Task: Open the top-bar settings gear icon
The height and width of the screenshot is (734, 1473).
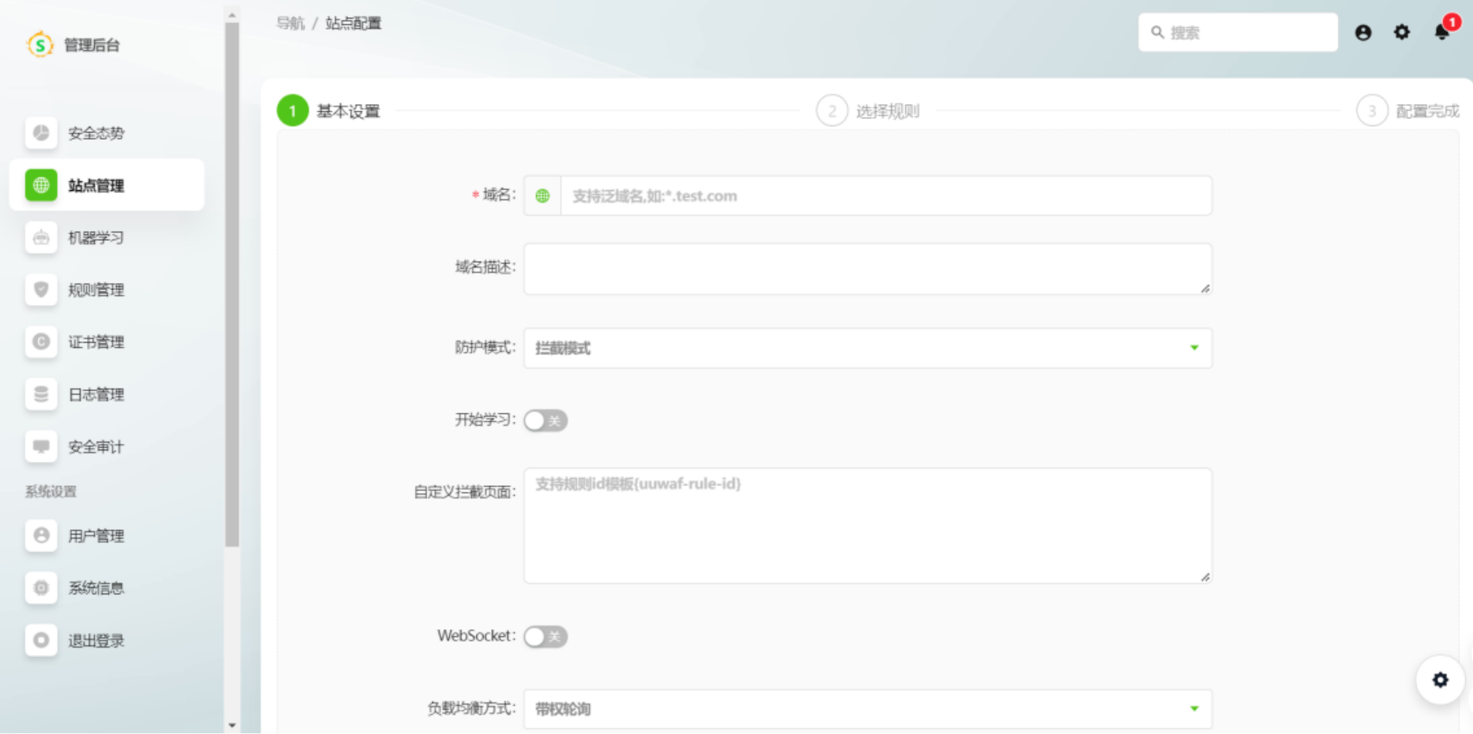Action: 1401,32
